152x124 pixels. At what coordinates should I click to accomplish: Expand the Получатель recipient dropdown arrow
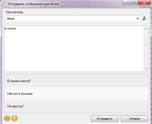[x=137, y=18]
